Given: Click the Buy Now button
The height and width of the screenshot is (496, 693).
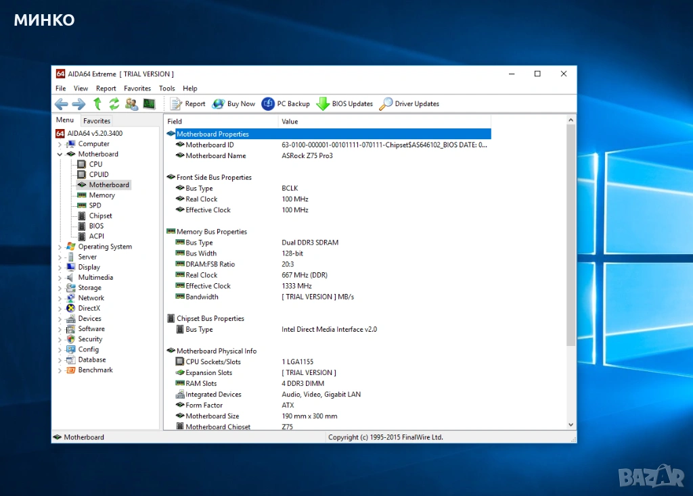Looking at the screenshot, I should pyautogui.click(x=233, y=104).
